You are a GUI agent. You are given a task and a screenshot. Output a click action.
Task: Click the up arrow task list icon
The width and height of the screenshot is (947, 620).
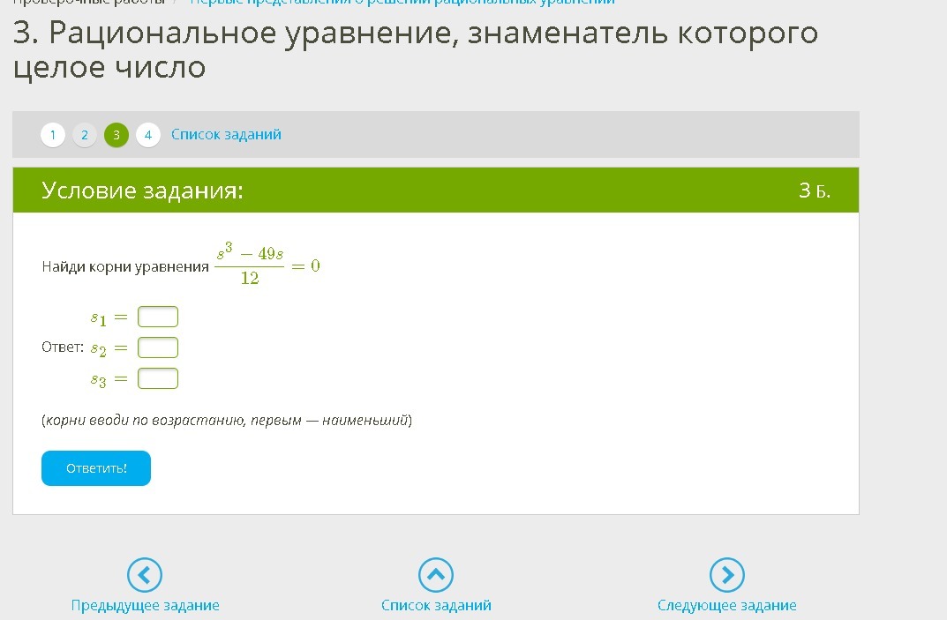[x=435, y=575]
